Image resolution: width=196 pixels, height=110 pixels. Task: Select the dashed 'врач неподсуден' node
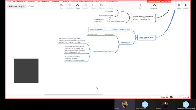97,29
